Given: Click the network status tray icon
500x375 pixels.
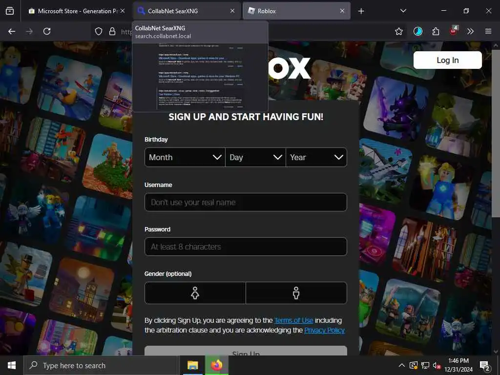Looking at the screenshot, I should (425, 365).
